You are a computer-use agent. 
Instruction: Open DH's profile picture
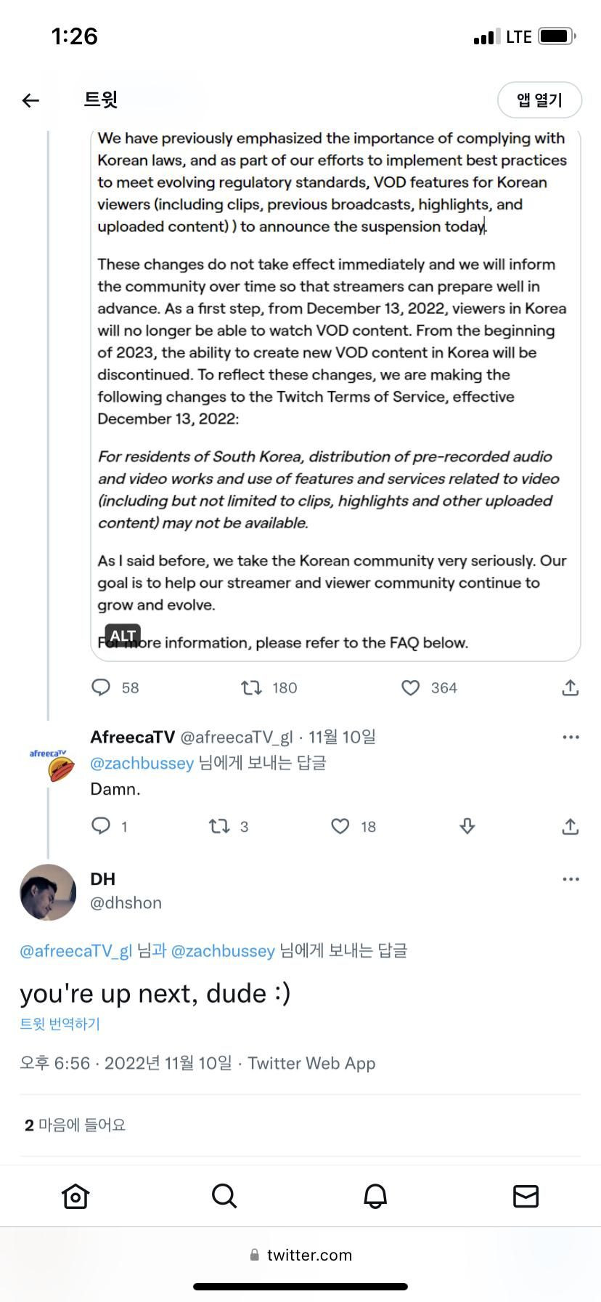(48, 892)
